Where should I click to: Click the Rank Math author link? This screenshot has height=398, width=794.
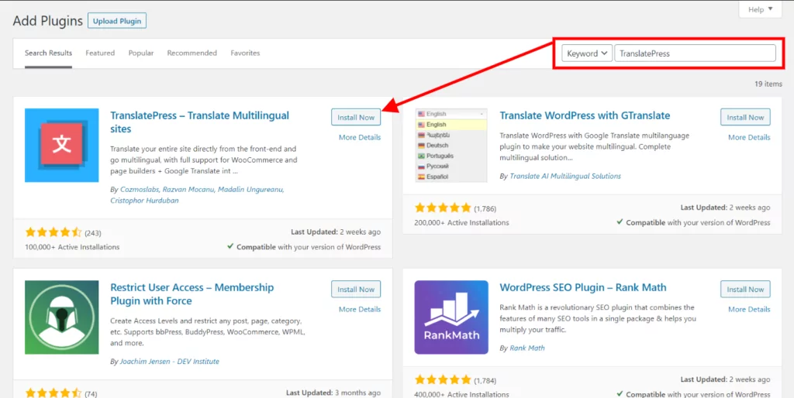tap(527, 348)
